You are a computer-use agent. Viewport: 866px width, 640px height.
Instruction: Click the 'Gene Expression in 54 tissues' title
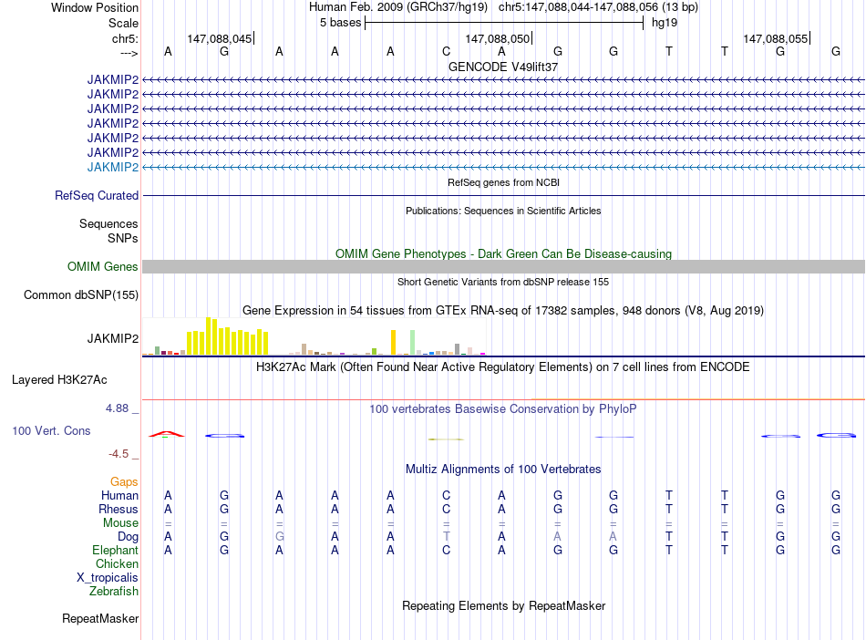pyautogui.click(x=503, y=310)
